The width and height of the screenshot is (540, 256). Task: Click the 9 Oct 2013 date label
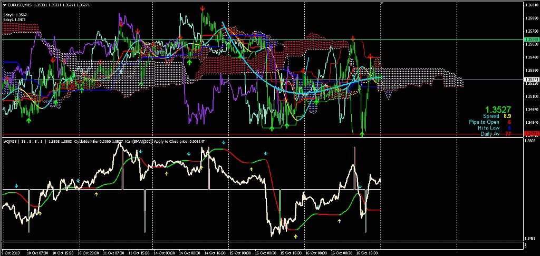[x=11, y=252]
